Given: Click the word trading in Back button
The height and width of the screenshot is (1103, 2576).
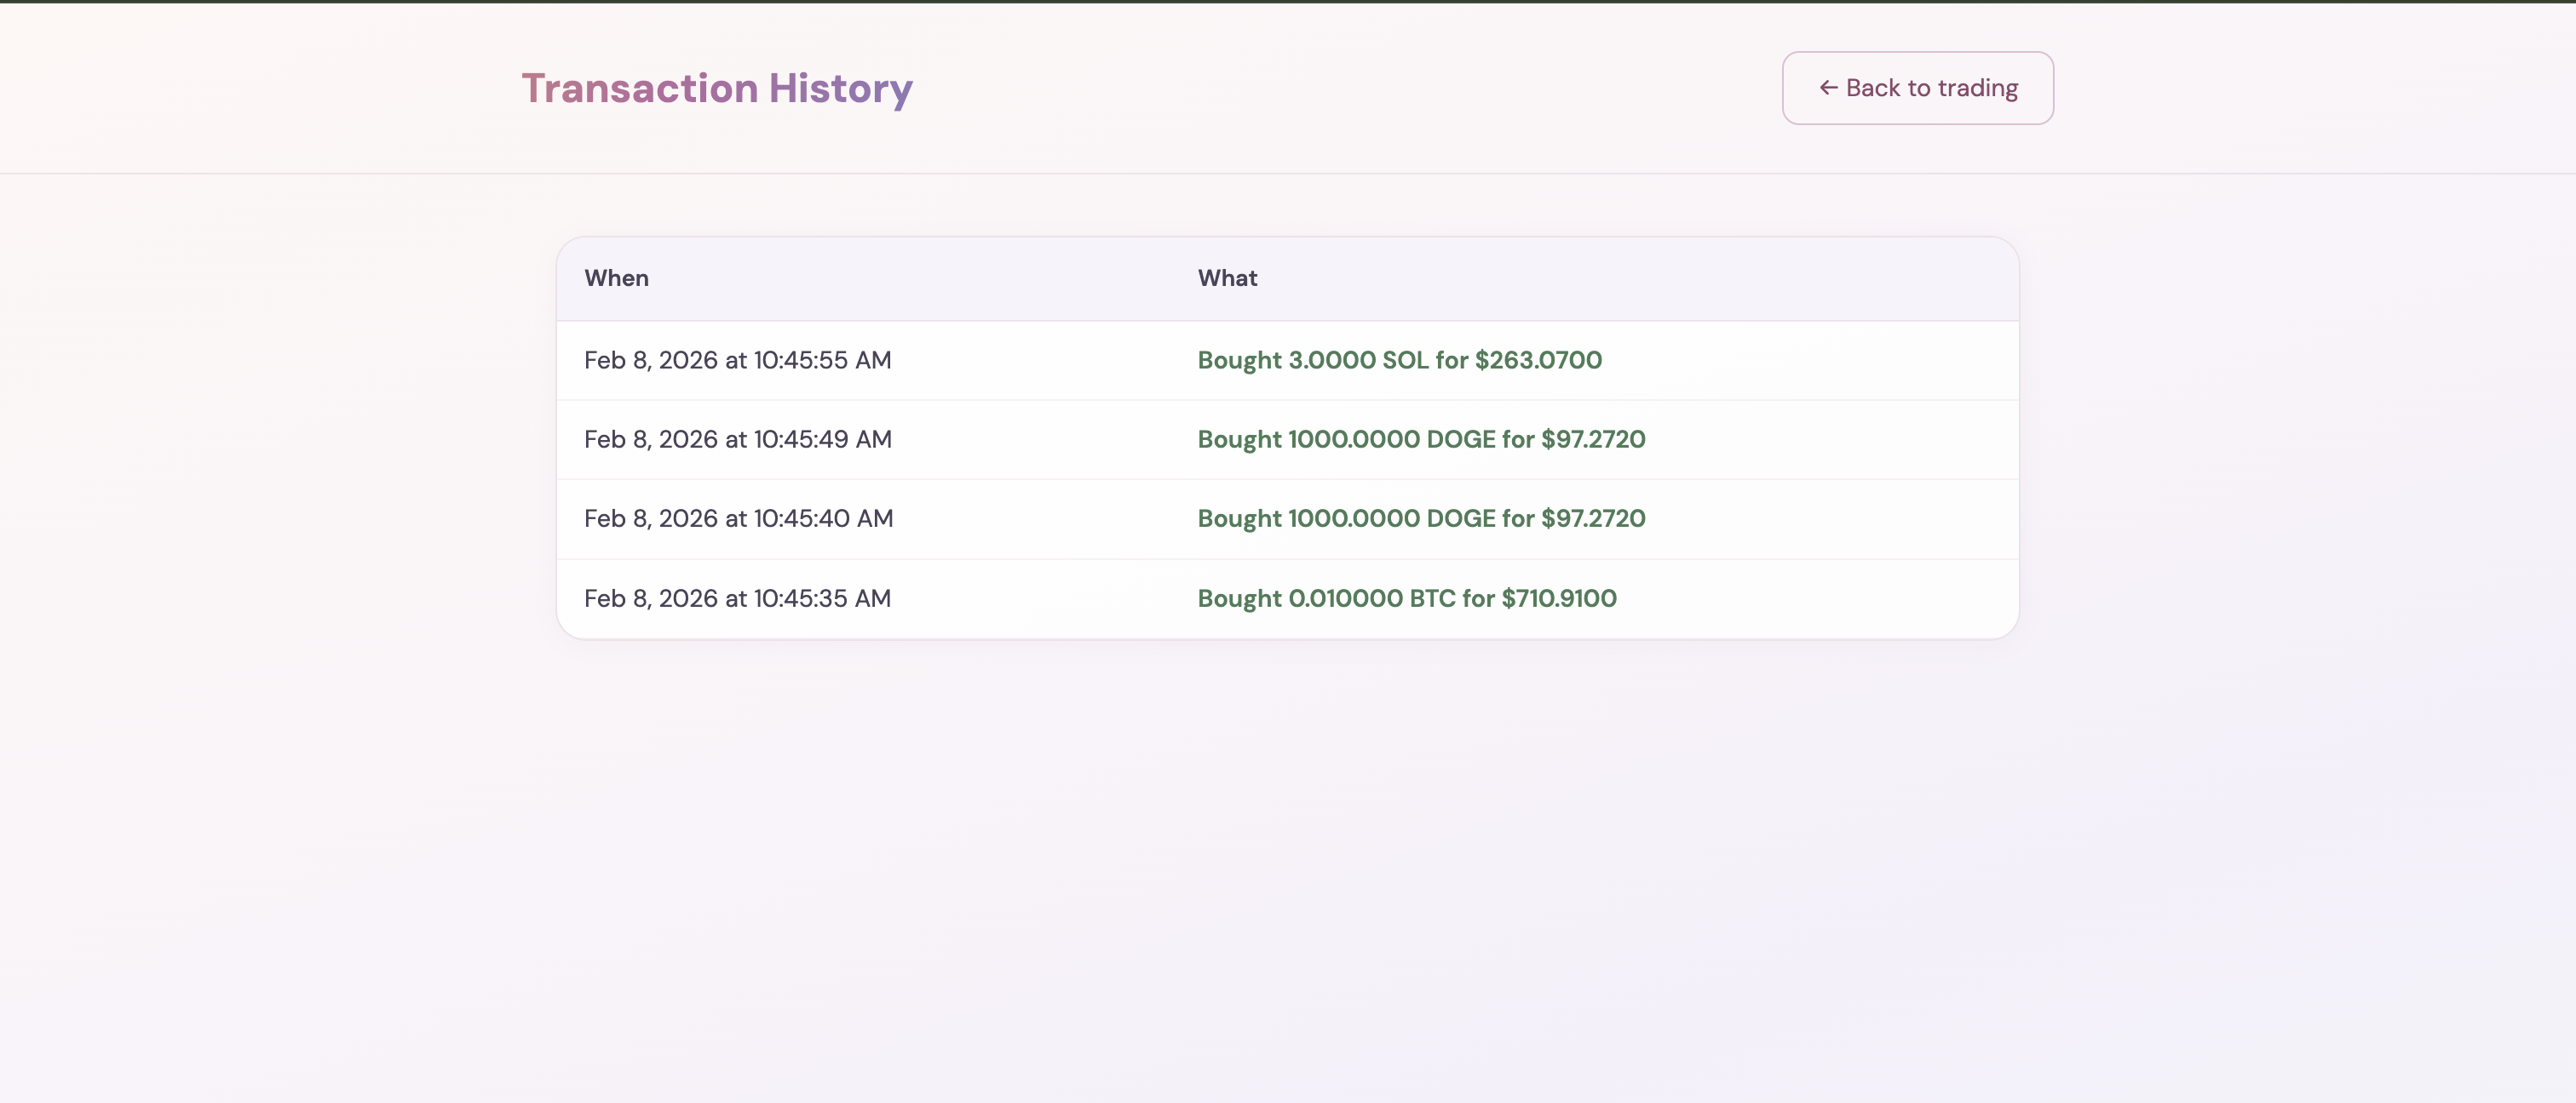Looking at the screenshot, I should 1977,88.
